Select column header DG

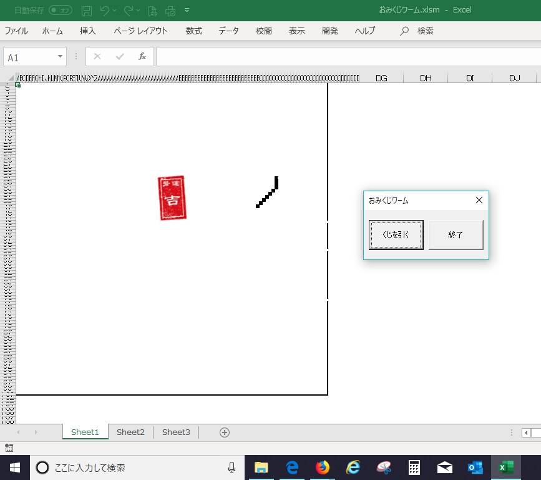[381, 78]
